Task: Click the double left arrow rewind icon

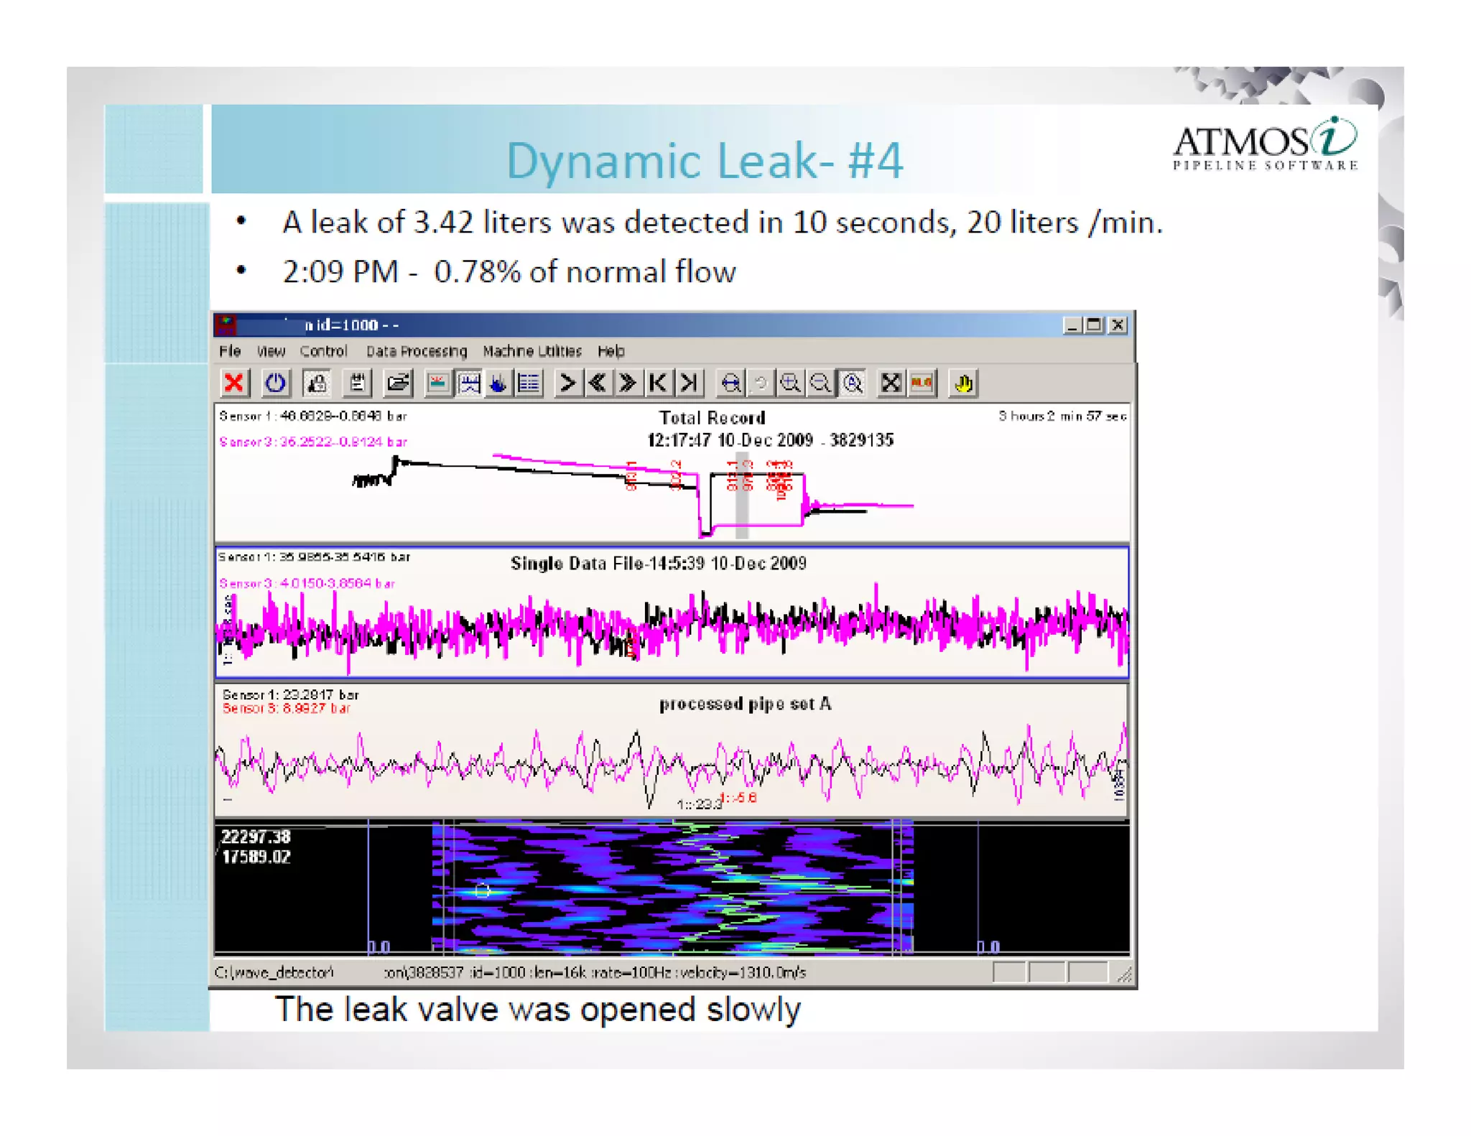Action: 596,383
